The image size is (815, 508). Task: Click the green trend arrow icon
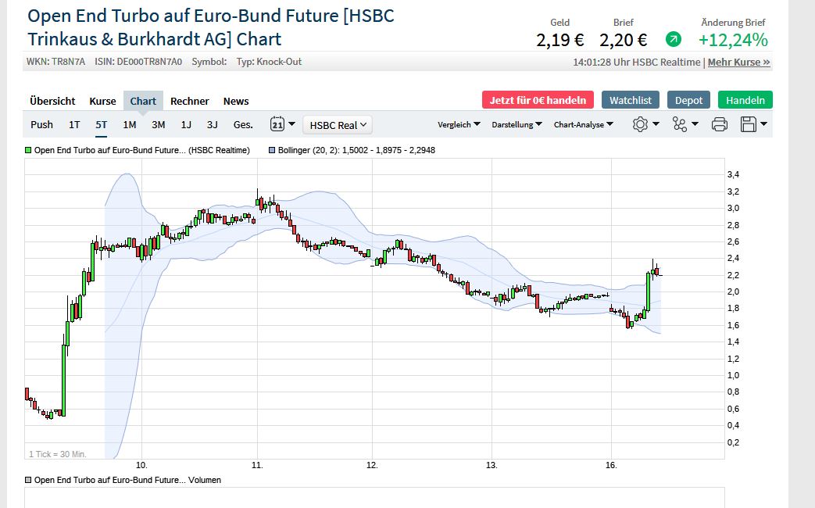673,39
